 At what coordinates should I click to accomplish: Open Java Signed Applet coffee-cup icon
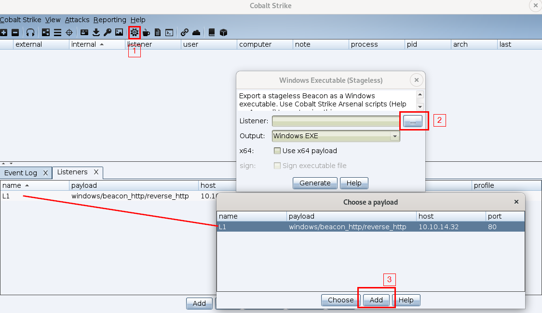click(x=146, y=32)
